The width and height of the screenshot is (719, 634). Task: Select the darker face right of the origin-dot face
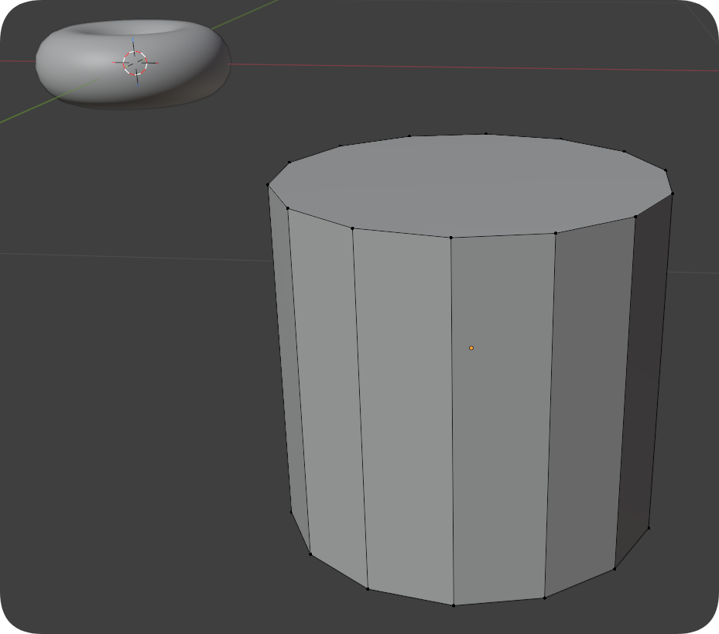coord(587,403)
